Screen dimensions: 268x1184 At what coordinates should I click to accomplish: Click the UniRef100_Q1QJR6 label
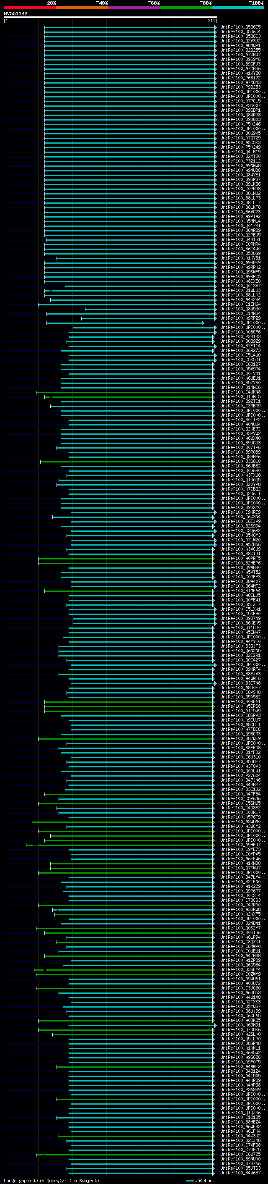[x=240, y=1113]
